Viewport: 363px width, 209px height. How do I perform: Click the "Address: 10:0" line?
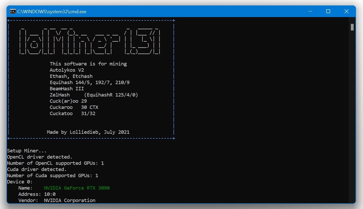pos(37,194)
